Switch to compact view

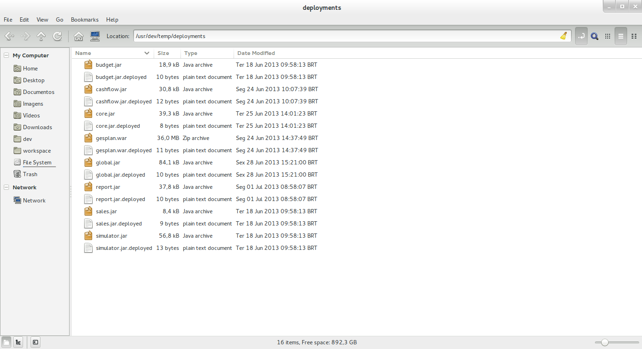[x=634, y=36]
